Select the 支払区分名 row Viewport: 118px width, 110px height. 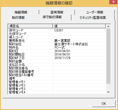[x=57, y=65]
